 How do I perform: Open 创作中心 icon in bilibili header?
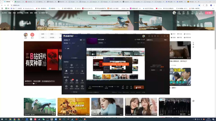tap(201, 13)
